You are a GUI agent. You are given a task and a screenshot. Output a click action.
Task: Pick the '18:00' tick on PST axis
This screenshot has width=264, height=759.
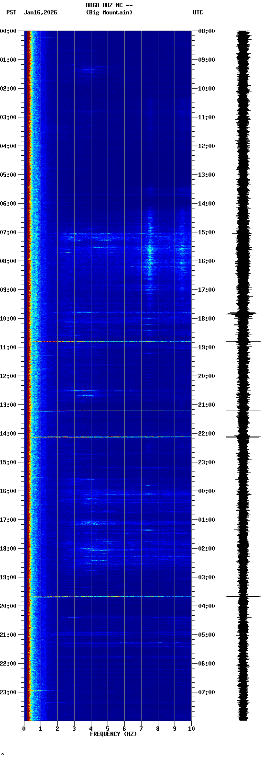tap(8, 549)
